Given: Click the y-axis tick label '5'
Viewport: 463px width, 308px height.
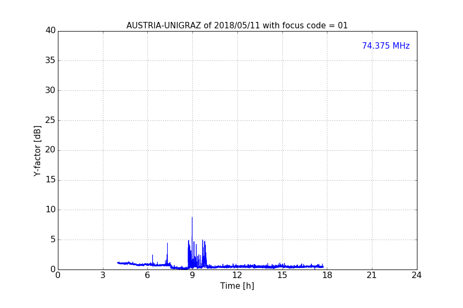Looking at the screenshot, I should 53,240.
